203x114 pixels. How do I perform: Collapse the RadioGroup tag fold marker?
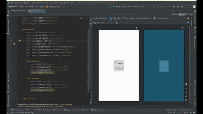click(17, 29)
